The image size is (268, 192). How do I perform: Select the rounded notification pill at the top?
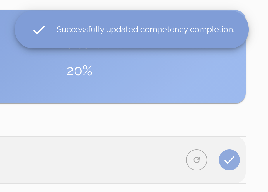pos(132,29)
